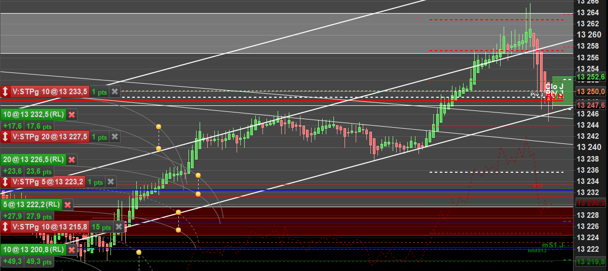Click the 49,3 pts gain label
Viewport: 608px width, 271px height.
(x=39, y=261)
